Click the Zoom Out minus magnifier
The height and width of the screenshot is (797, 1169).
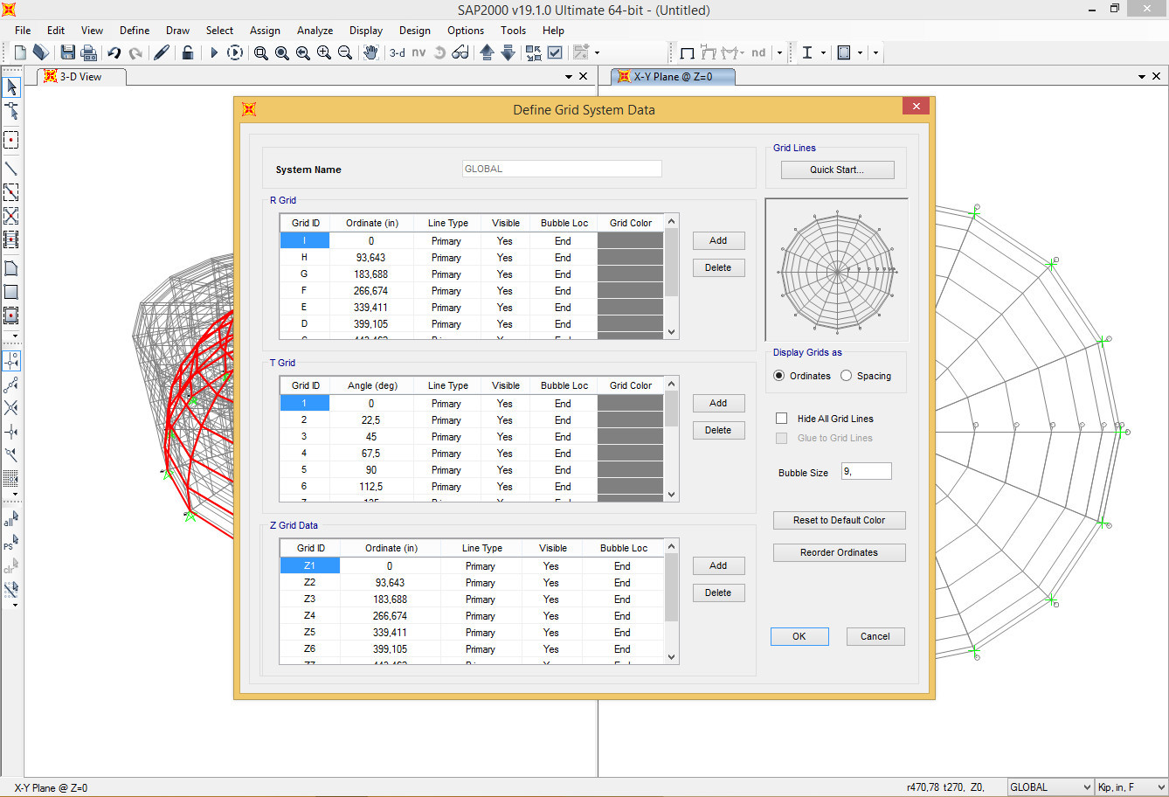(345, 52)
